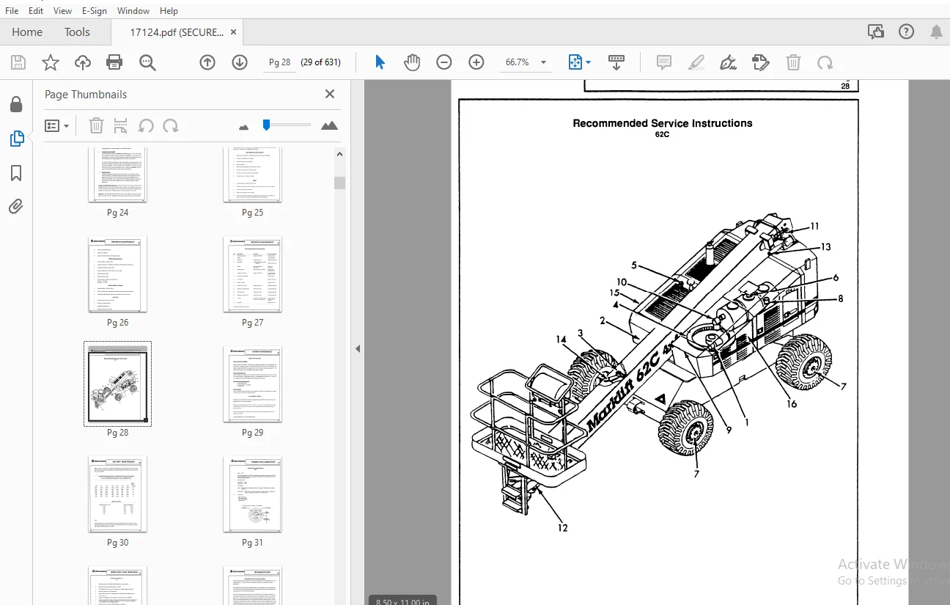Zoom in with the plus circle icon
The width and height of the screenshot is (950, 605).
click(476, 62)
